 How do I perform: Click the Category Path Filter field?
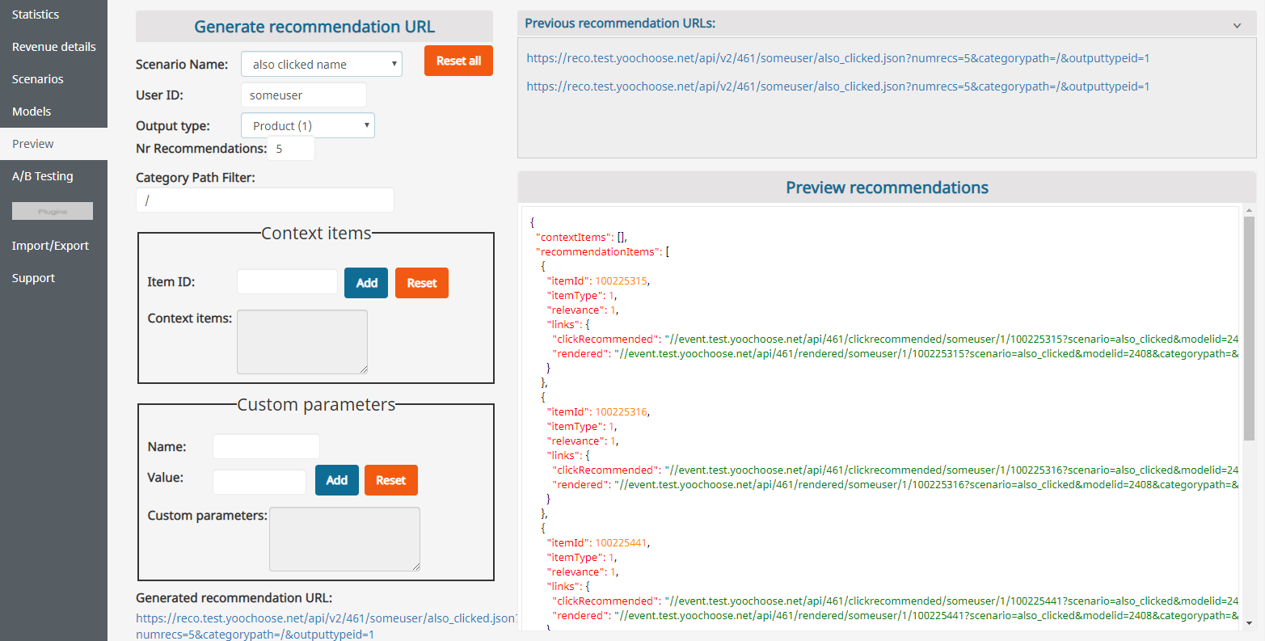coord(265,200)
